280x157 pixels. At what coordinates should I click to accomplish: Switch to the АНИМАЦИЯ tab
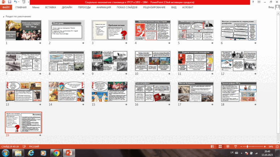pyautogui.click(x=104, y=7)
